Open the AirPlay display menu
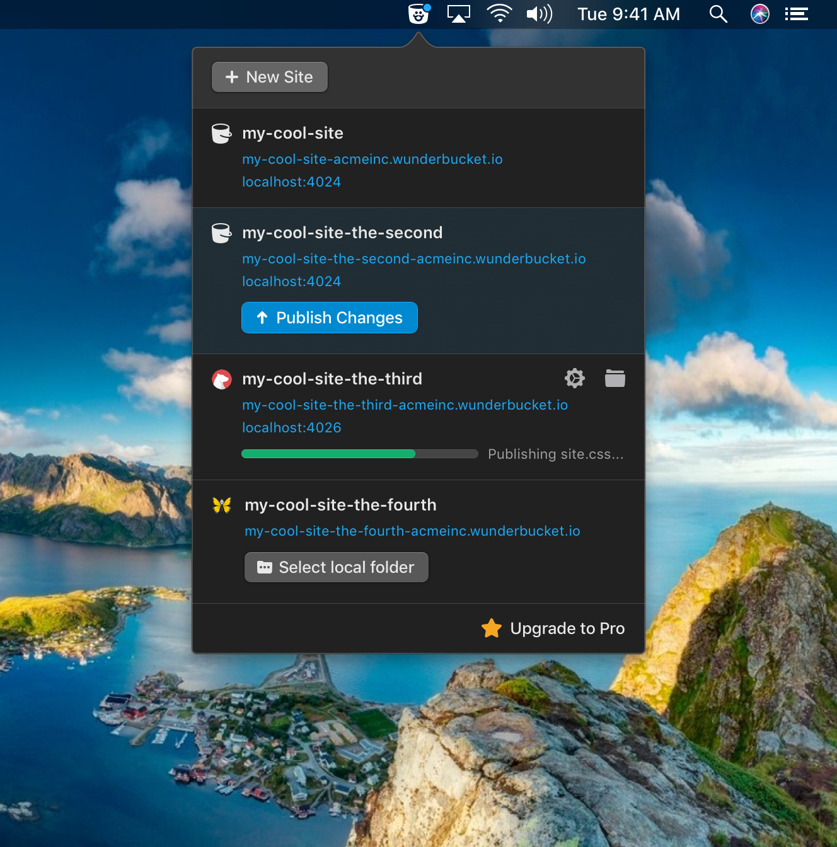 click(x=459, y=14)
